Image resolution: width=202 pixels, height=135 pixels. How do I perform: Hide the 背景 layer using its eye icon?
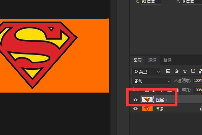click(135, 109)
